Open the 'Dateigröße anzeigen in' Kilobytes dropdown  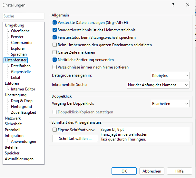tap(170, 76)
